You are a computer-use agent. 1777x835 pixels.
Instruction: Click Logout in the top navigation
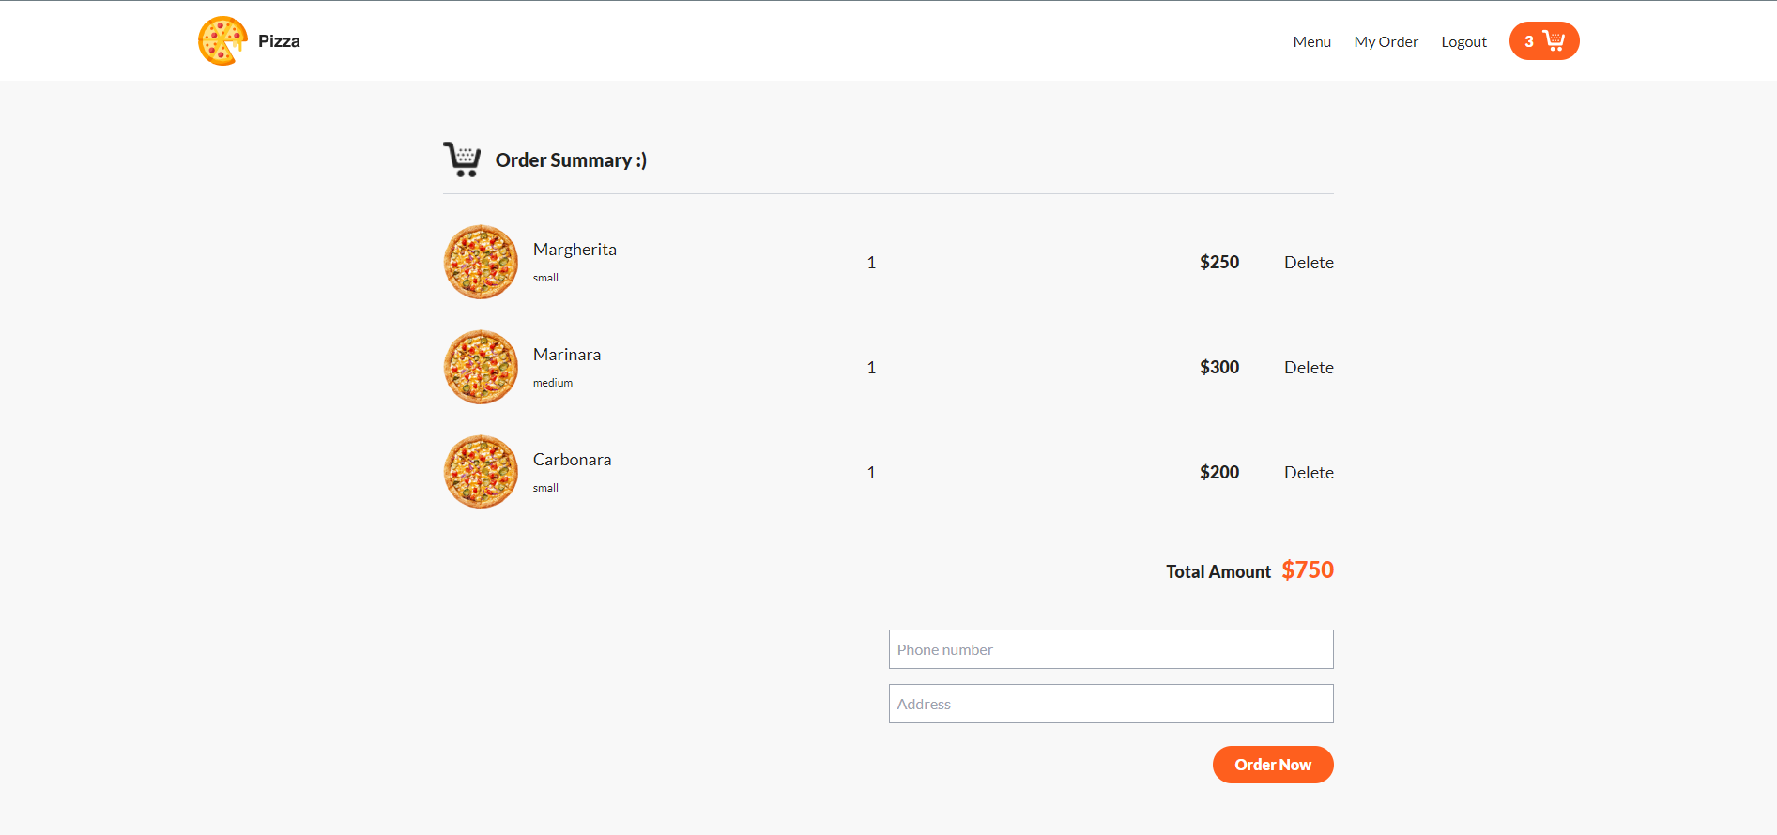click(1463, 41)
